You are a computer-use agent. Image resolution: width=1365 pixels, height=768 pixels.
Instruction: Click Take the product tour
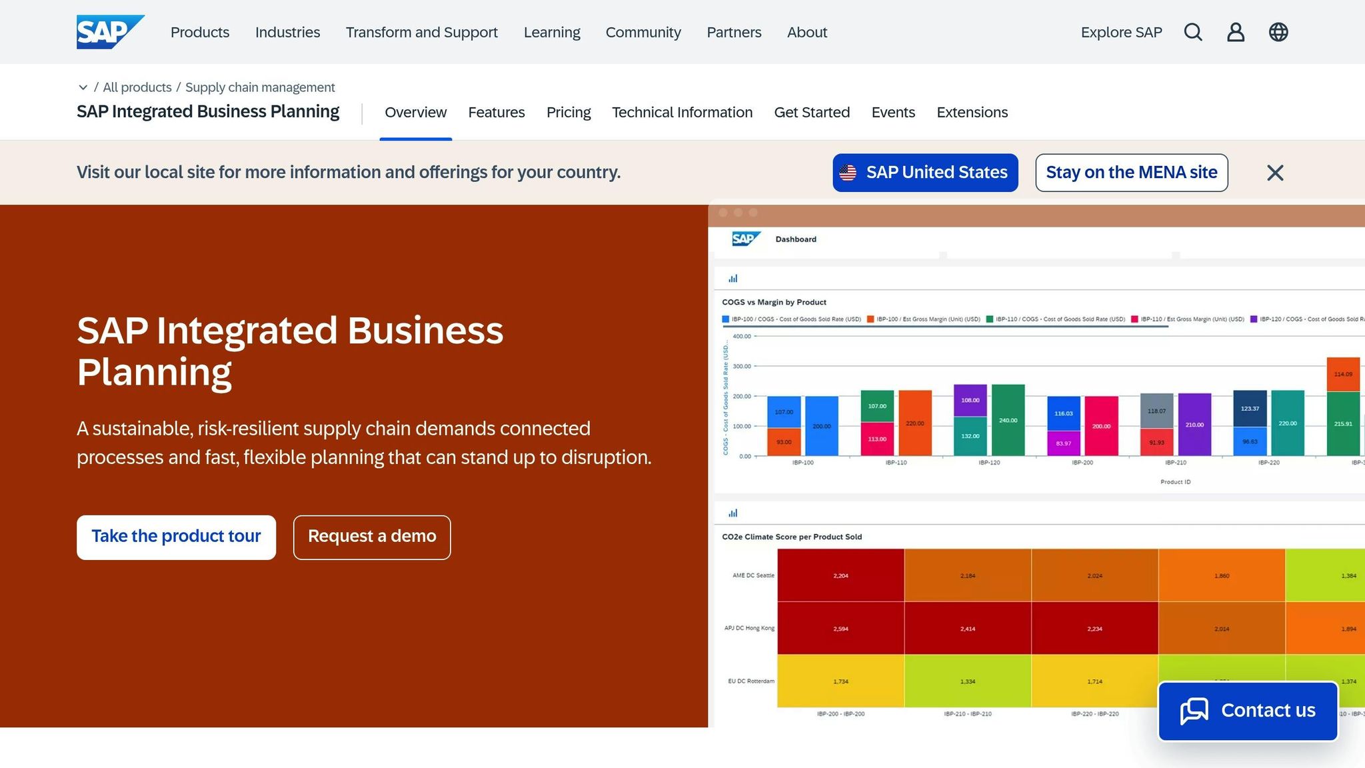tap(176, 537)
